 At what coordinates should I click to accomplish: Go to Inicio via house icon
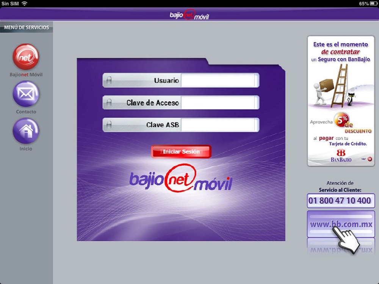tap(26, 131)
